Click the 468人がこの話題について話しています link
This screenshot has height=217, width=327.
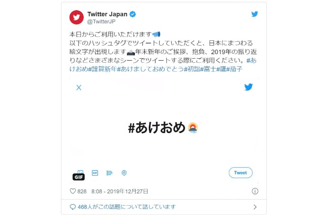pos(127,207)
